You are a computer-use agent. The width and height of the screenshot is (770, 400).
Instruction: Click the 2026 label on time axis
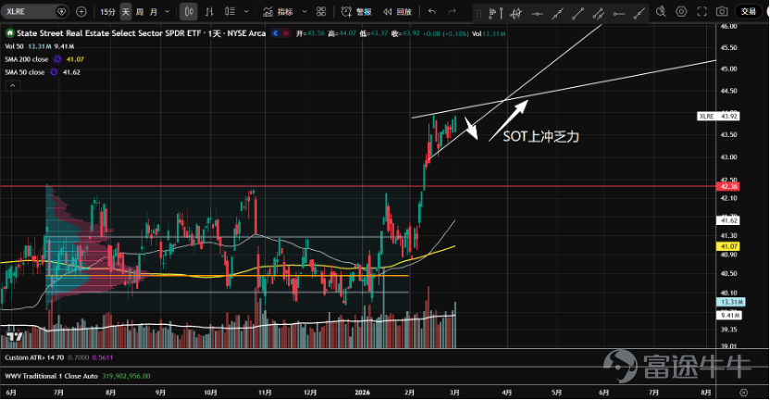(363, 393)
